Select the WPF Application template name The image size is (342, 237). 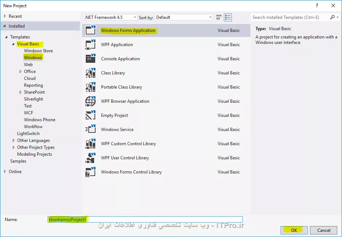coord(117,44)
